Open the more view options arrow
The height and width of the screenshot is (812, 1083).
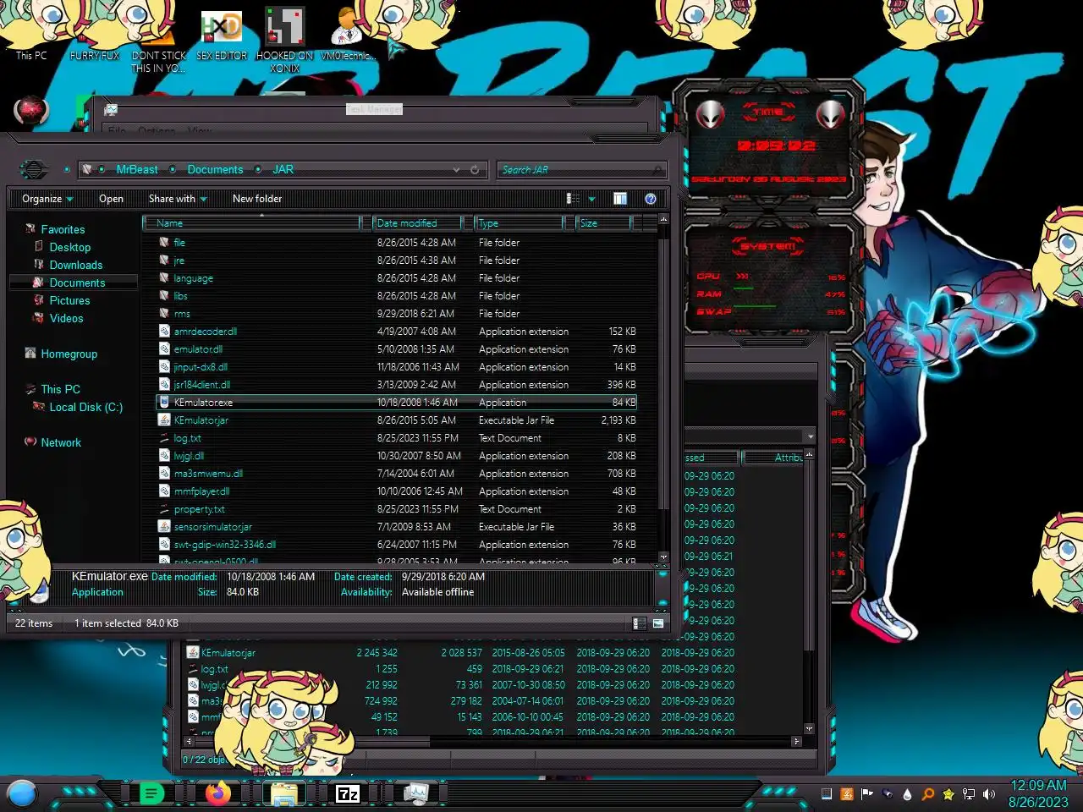tap(591, 199)
